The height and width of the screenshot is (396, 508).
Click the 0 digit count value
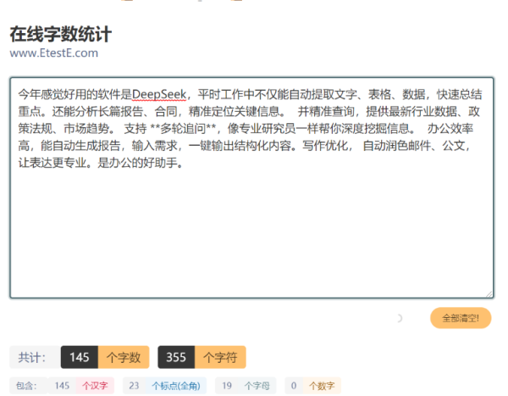[x=294, y=386]
